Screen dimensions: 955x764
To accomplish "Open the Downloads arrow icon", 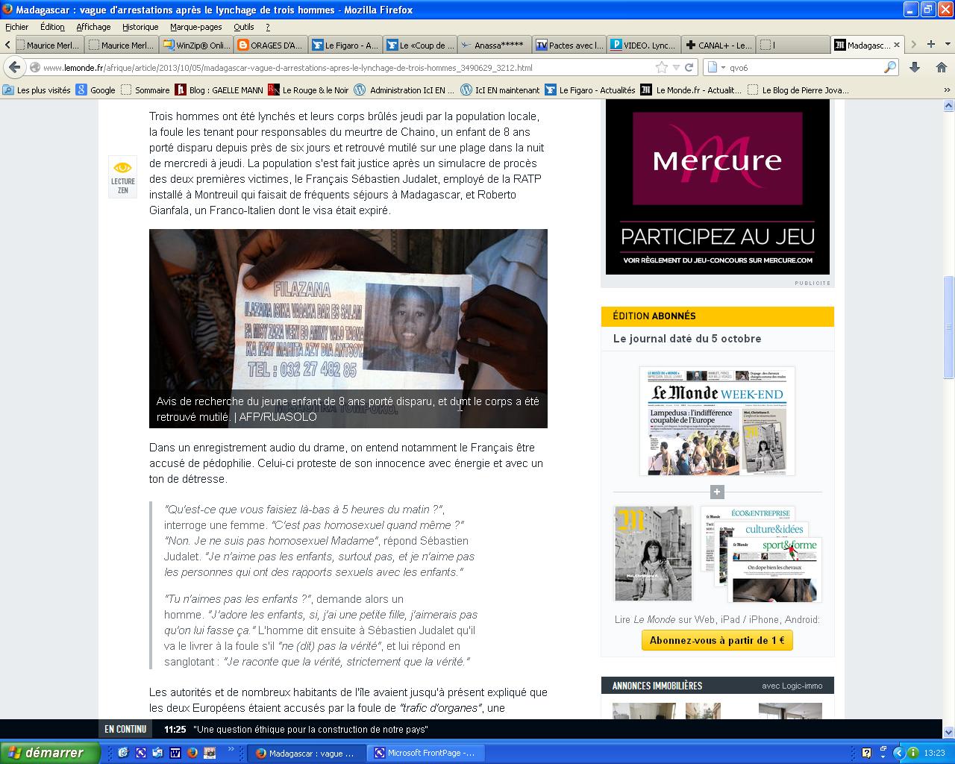I will click(915, 67).
